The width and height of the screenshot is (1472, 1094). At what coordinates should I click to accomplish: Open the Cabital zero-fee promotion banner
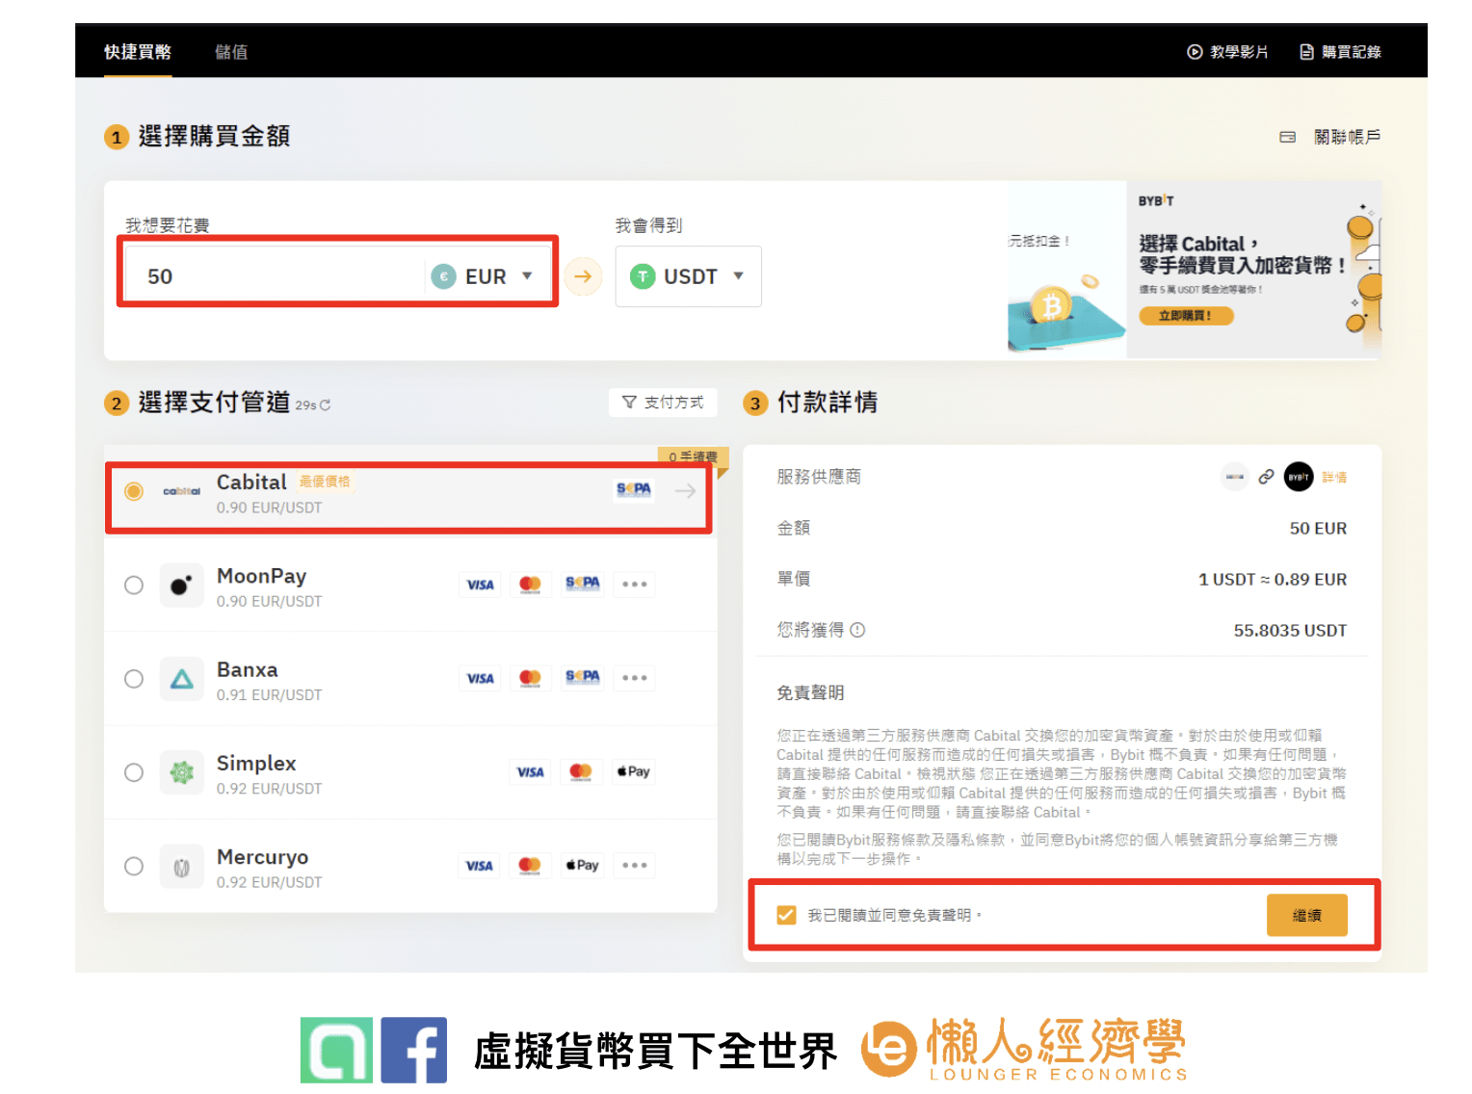point(1253,270)
